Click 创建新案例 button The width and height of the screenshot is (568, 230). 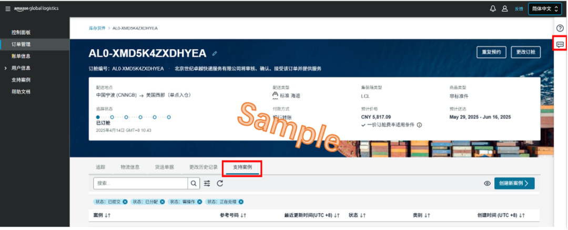point(514,183)
